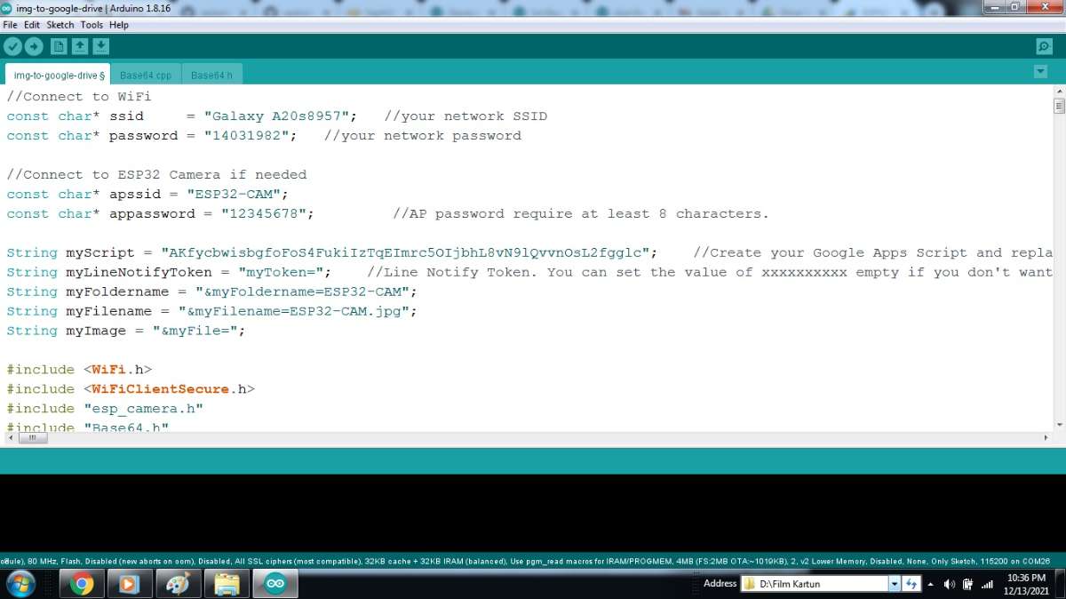Switch to the Base64.h tab

(x=211, y=76)
